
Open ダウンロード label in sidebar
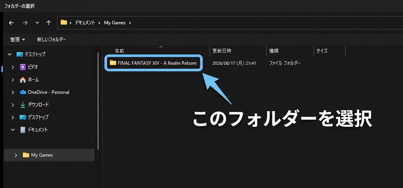click(x=38, y=105)
